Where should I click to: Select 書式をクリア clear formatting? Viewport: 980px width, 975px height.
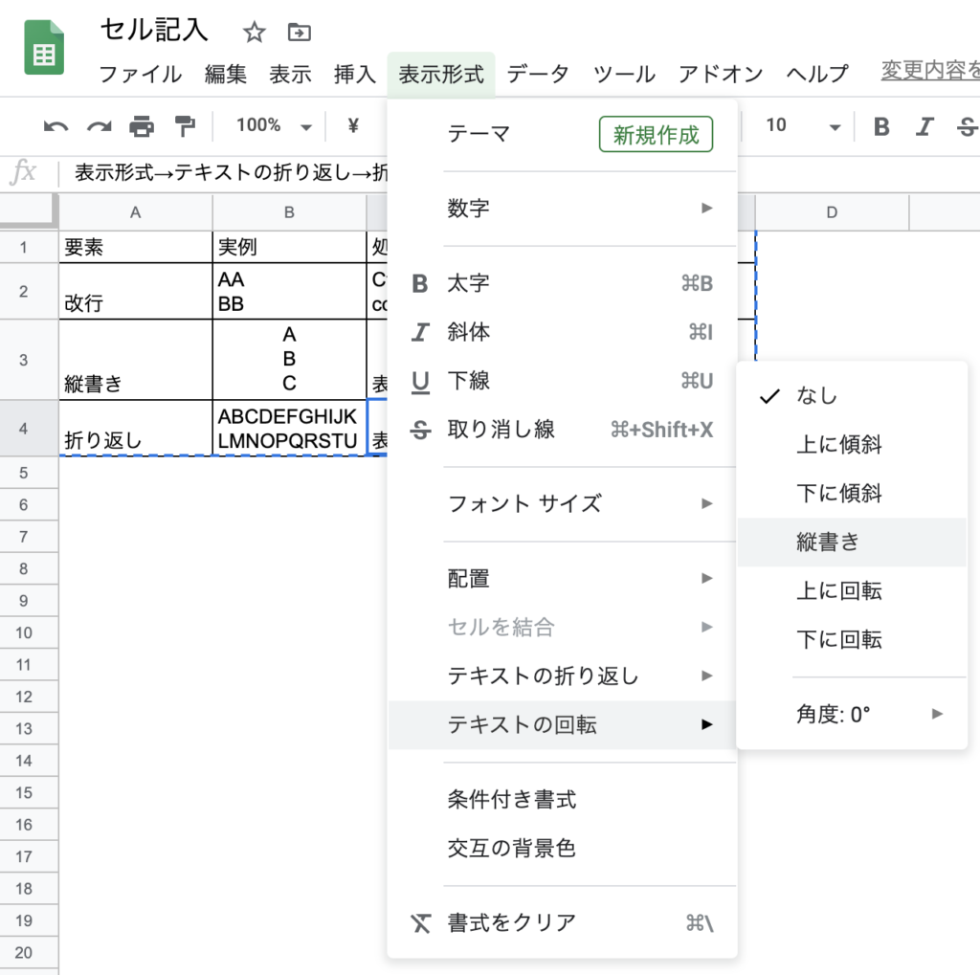coord(562,922)
